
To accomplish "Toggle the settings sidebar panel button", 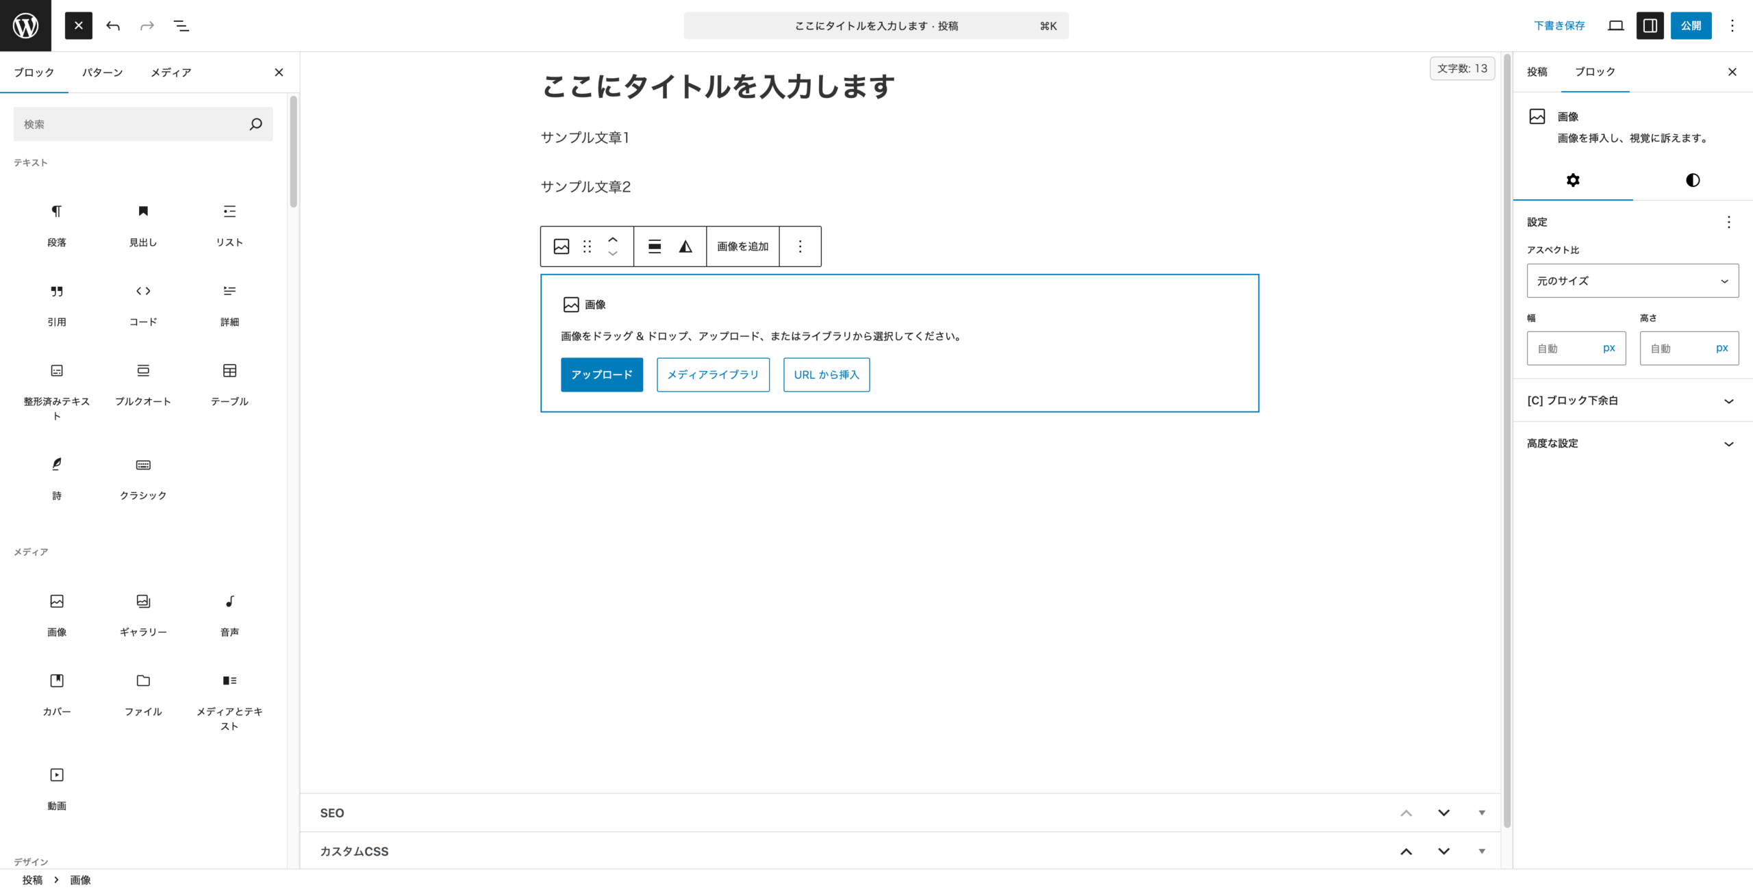I will 1650,26.
